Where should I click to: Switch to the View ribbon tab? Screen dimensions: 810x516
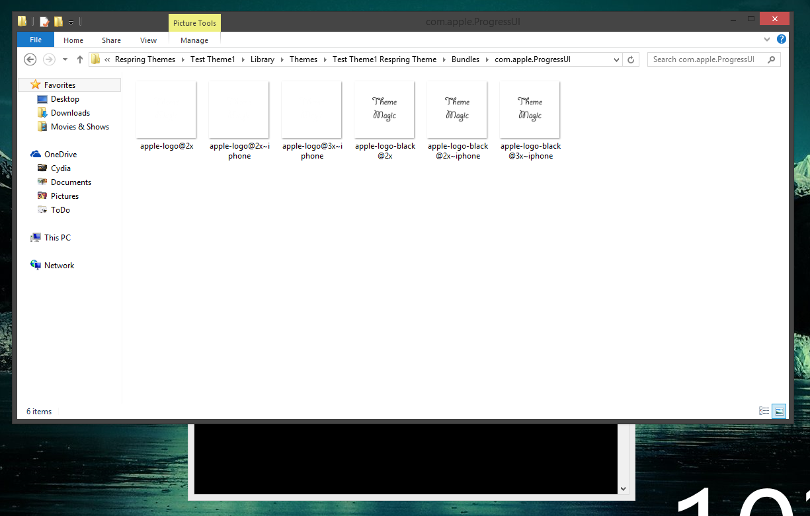[x=148, y=40]
